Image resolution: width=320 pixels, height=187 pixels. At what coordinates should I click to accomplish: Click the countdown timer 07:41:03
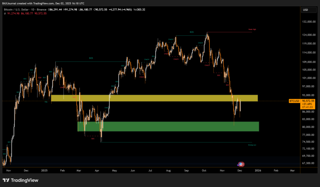coord(308,107)
